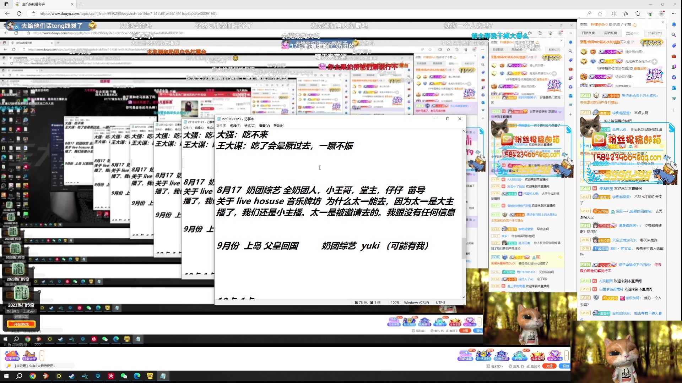Open Edge settings and more menu
682x383 pixels.
[x=673, y=13]
